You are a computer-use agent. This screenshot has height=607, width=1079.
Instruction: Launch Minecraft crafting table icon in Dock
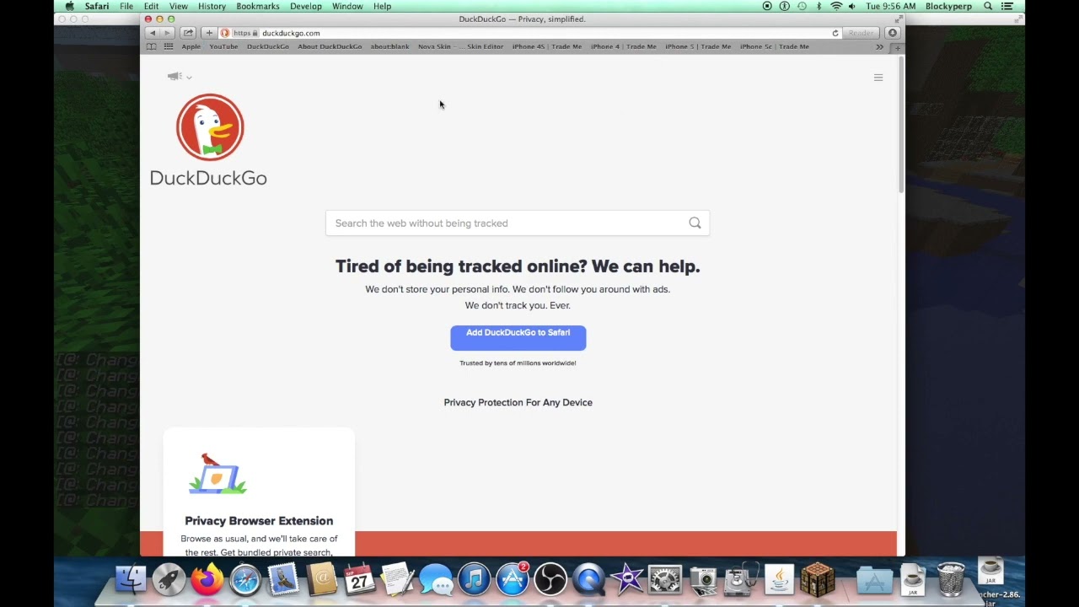click(817, 579)
